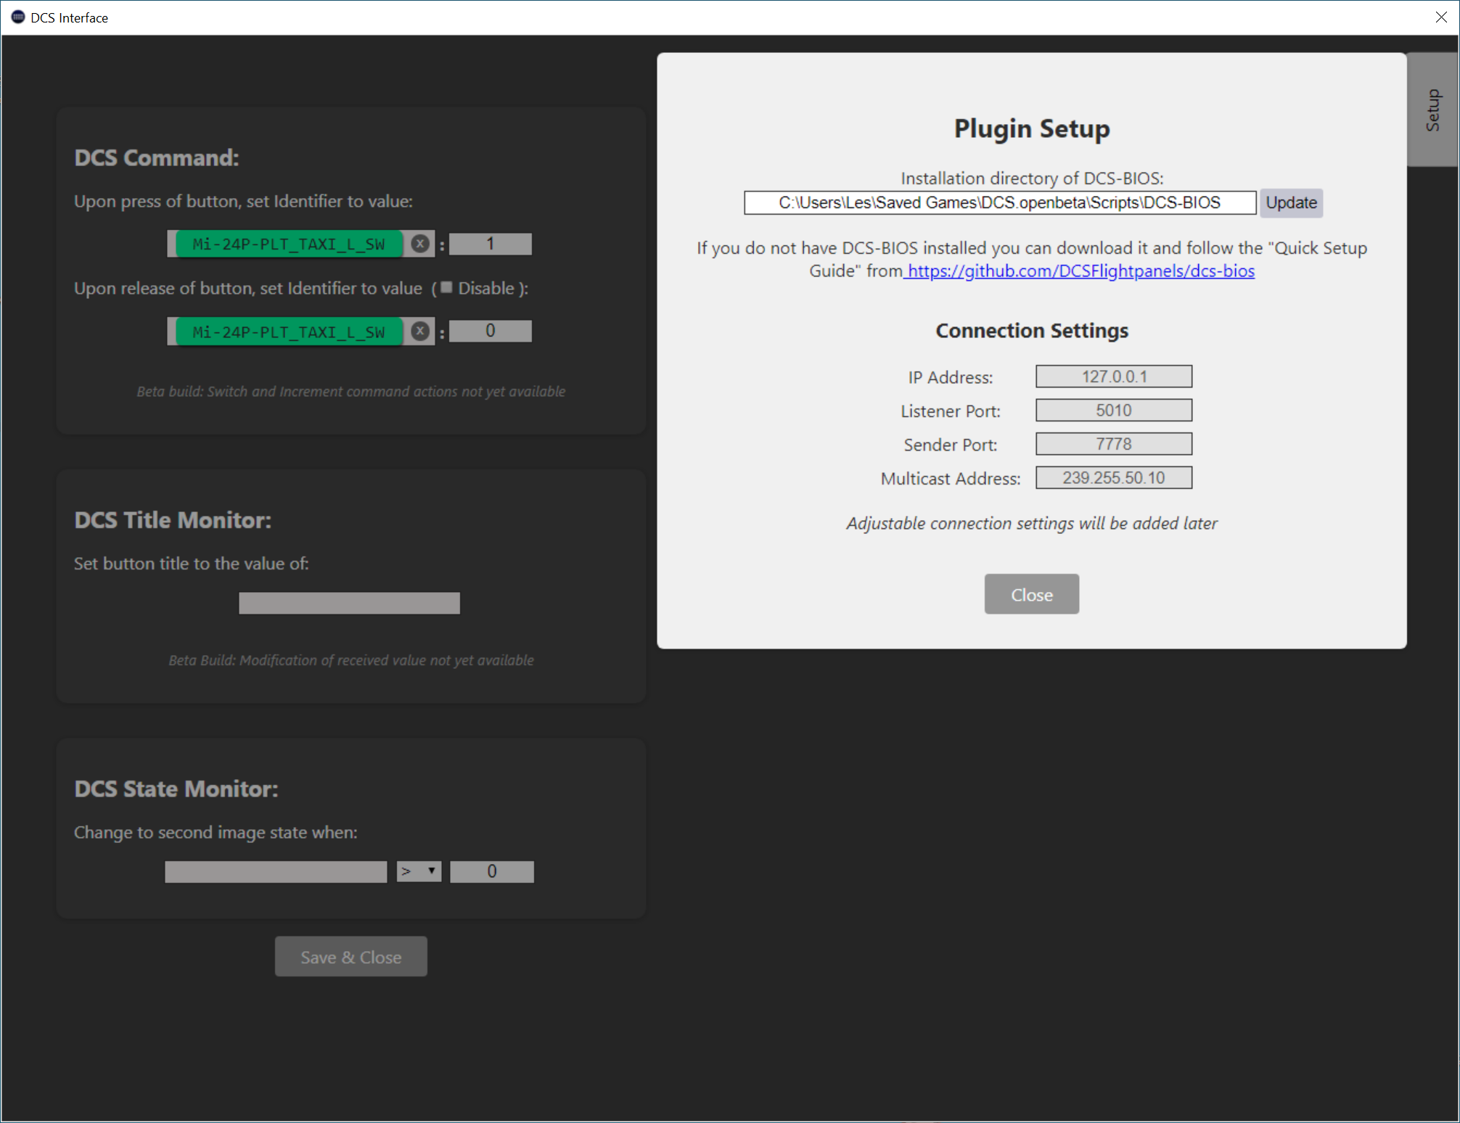Click the press value field showing 1

coord(491,244)
